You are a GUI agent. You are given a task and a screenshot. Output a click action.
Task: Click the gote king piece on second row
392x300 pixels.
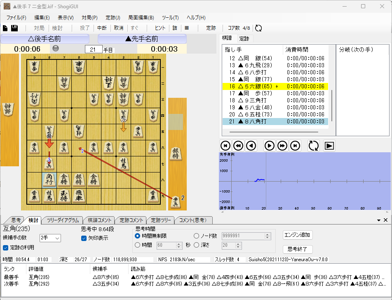coord(108,83)
